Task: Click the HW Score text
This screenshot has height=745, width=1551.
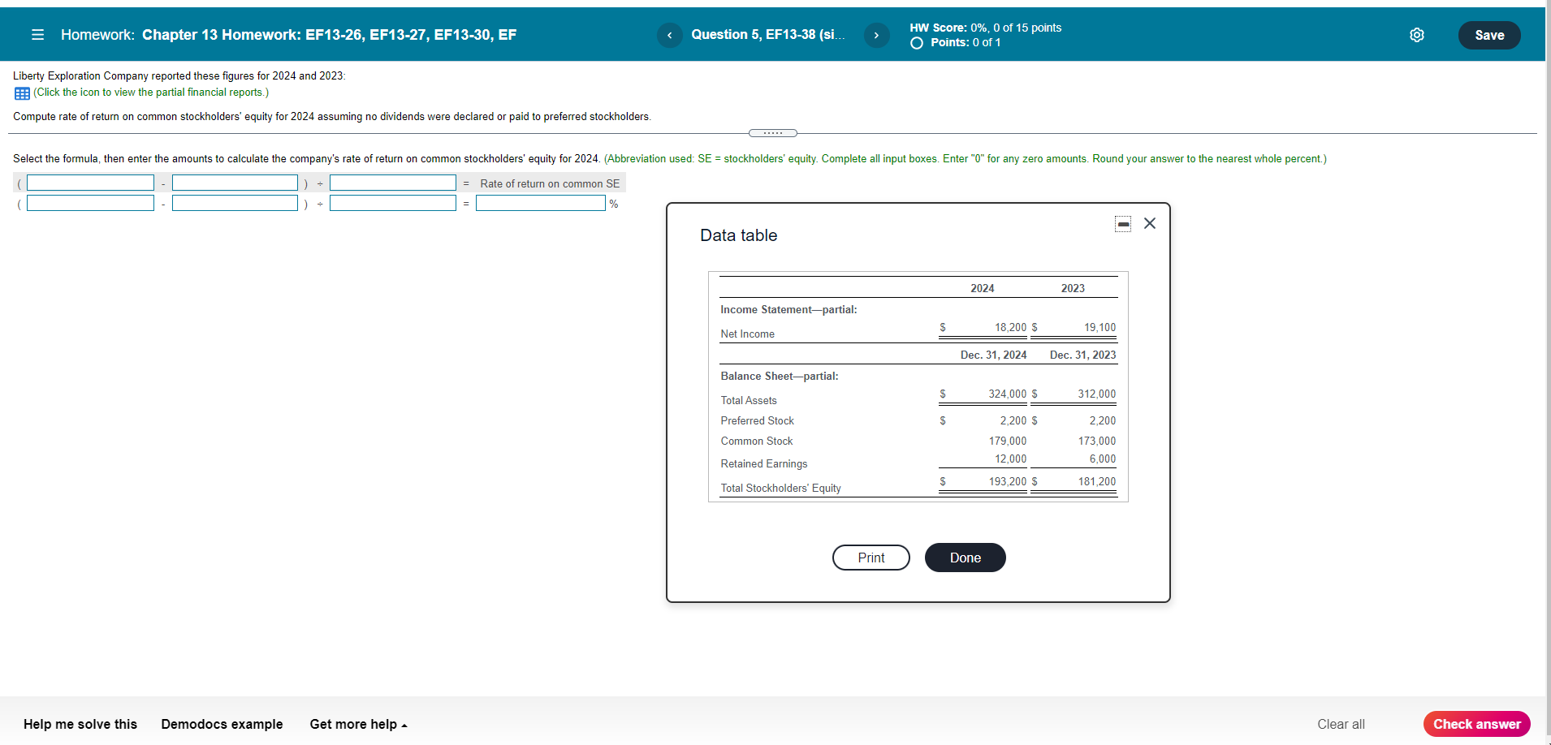Action: pos(985,28)
